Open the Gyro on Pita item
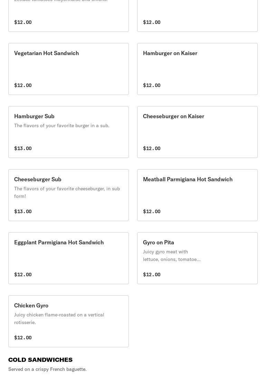 (197, 258)
